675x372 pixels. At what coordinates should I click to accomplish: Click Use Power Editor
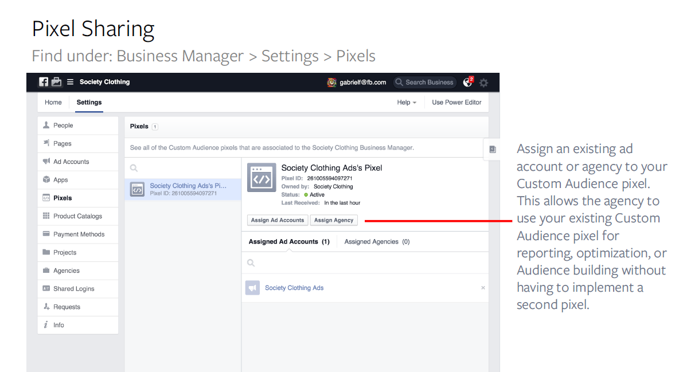click(x=456, y=103)
